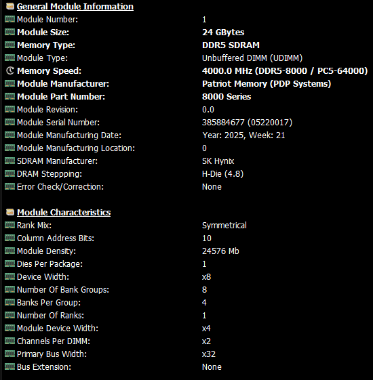Click the DDR5-8000 memory speed value
This screenshot has height=380, width=373.
[x=285, y=70]
